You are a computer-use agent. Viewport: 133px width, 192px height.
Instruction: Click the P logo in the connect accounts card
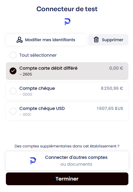pyautogui.click(x=33, y=160)
